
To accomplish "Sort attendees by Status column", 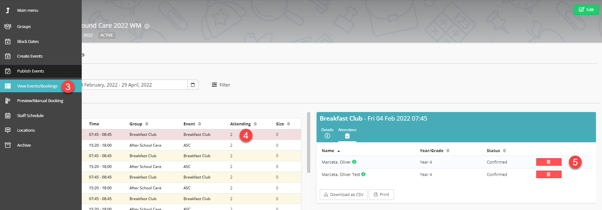I will [x=496, y=150].
